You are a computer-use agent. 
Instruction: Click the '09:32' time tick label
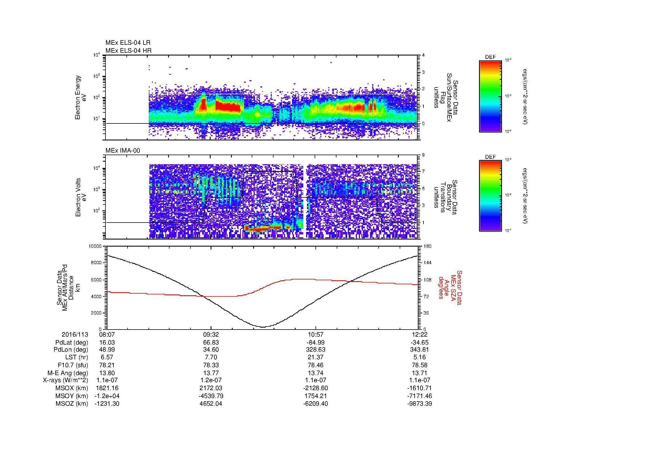point(211,334)
